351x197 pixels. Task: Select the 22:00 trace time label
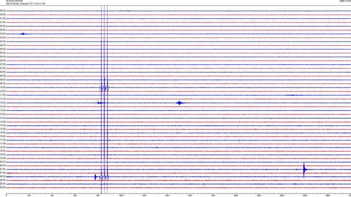coord(3,177)
